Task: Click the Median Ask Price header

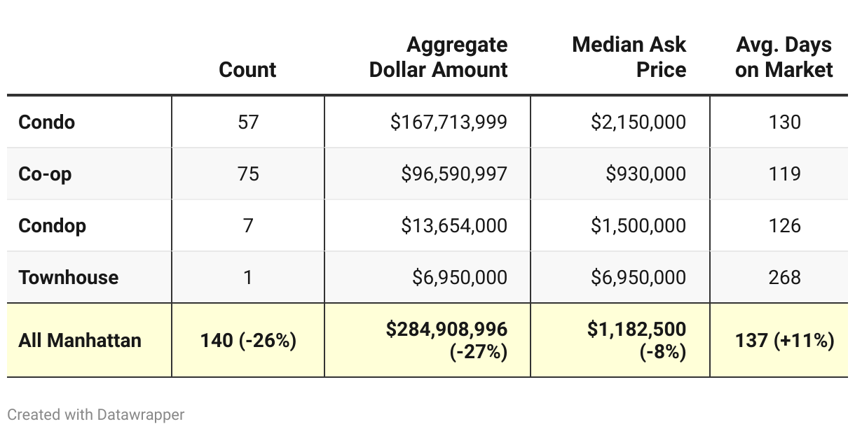Action: pyautogui.click(x=629, y=57)
